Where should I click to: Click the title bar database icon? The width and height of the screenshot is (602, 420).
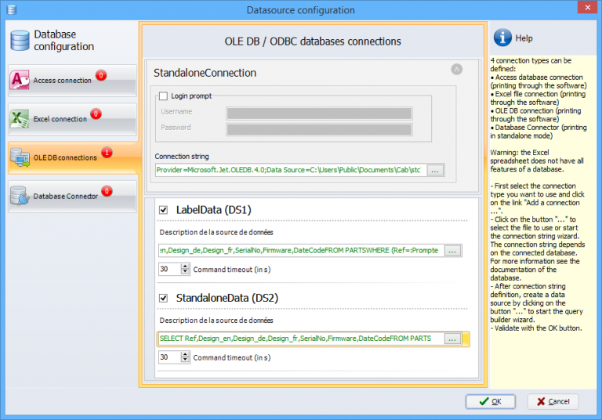click(x=12, y=9)
